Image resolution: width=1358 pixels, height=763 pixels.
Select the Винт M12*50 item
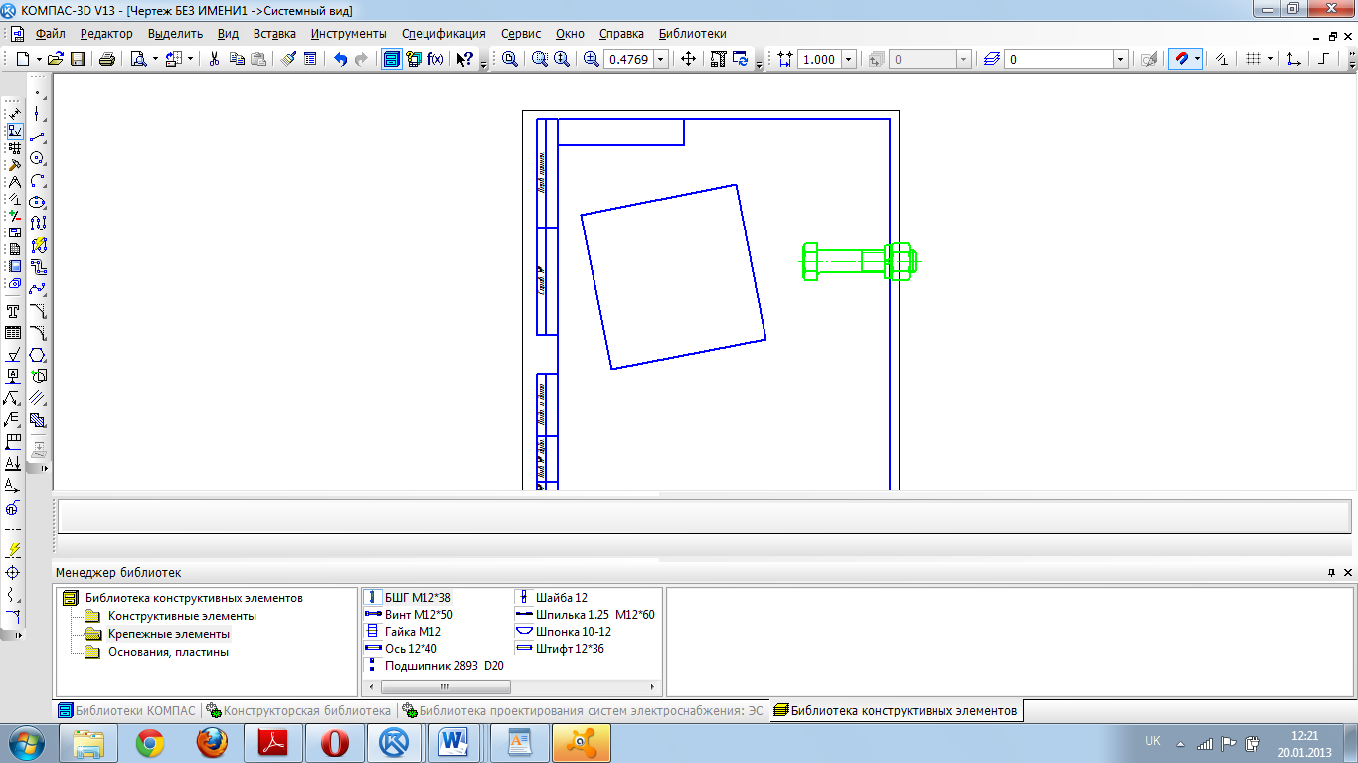coord(419,615)
